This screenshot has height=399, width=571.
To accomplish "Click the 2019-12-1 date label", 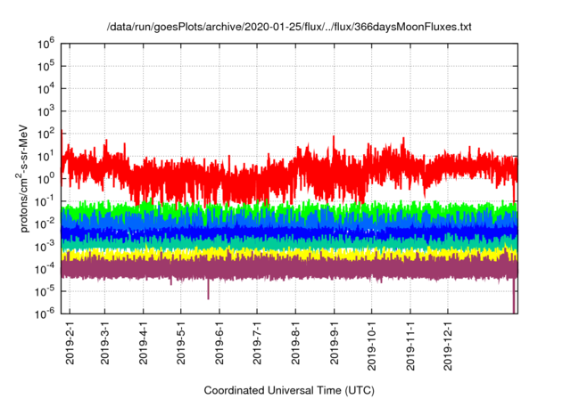I will [448, 346].
